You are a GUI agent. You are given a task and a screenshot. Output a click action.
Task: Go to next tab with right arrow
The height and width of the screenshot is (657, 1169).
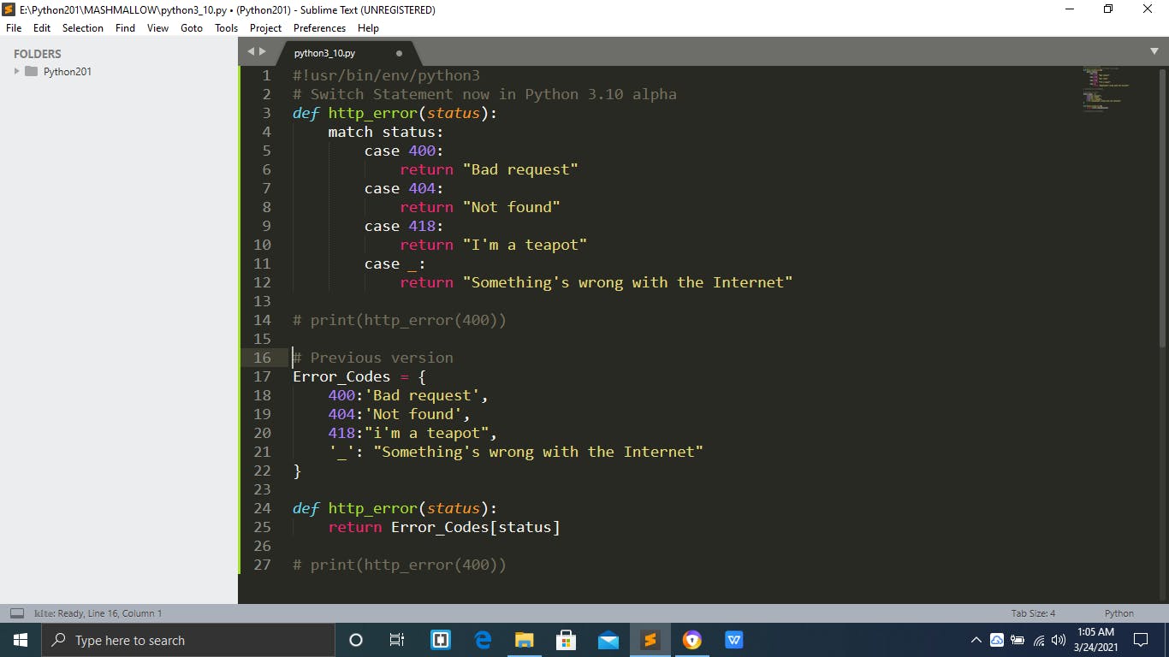click(x=262, y=51)
